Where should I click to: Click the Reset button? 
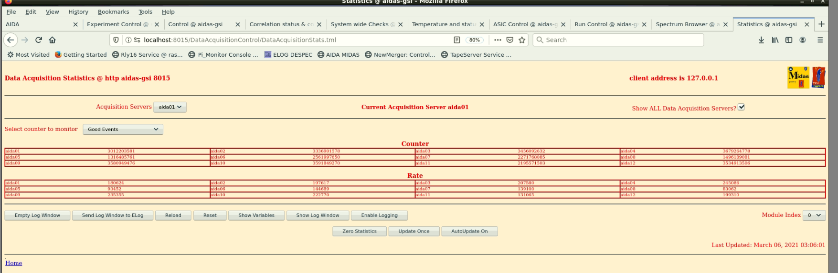(x=210, y=215)
